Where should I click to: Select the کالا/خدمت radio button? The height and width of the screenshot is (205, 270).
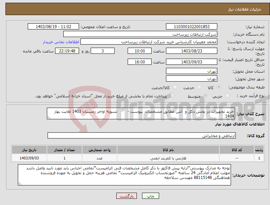[175, 87]
